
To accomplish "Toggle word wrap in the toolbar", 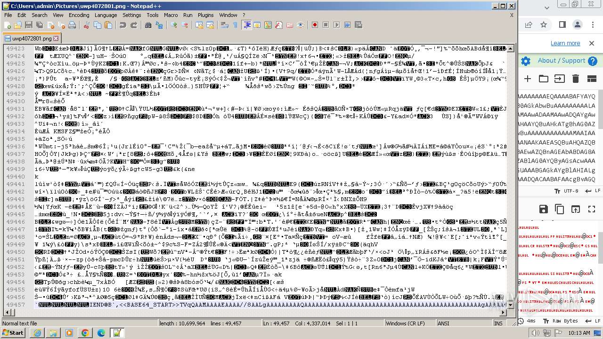I will 225,25.
